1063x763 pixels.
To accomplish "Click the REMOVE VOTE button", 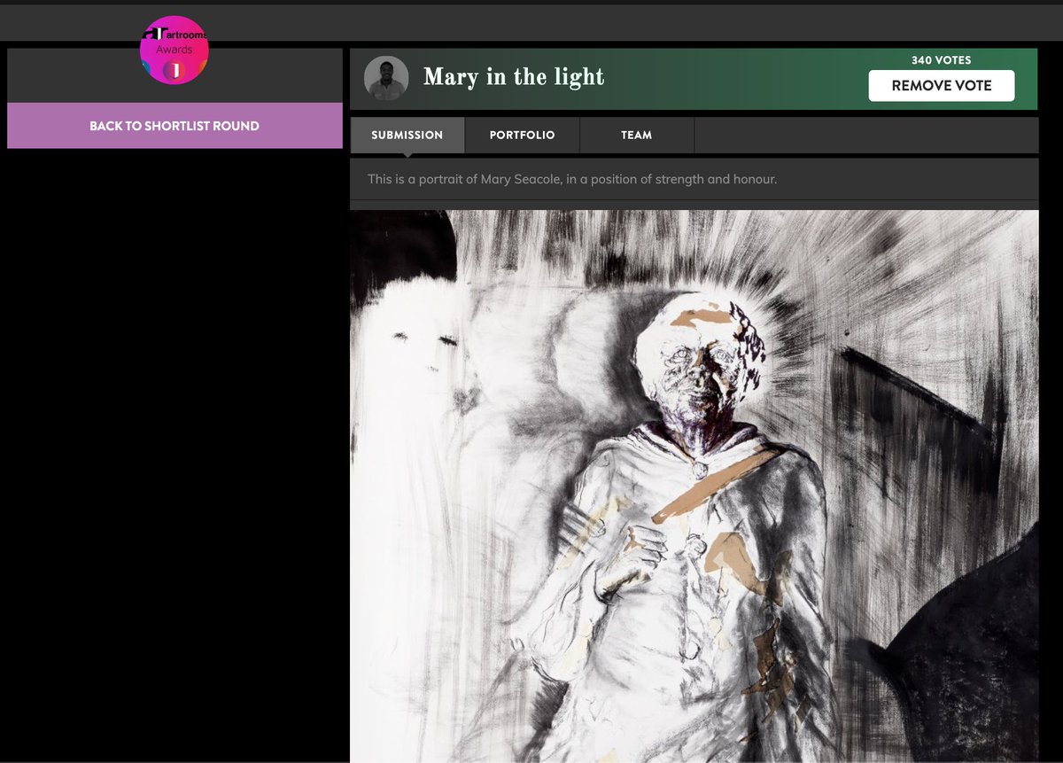I will (x=942, y=85).
